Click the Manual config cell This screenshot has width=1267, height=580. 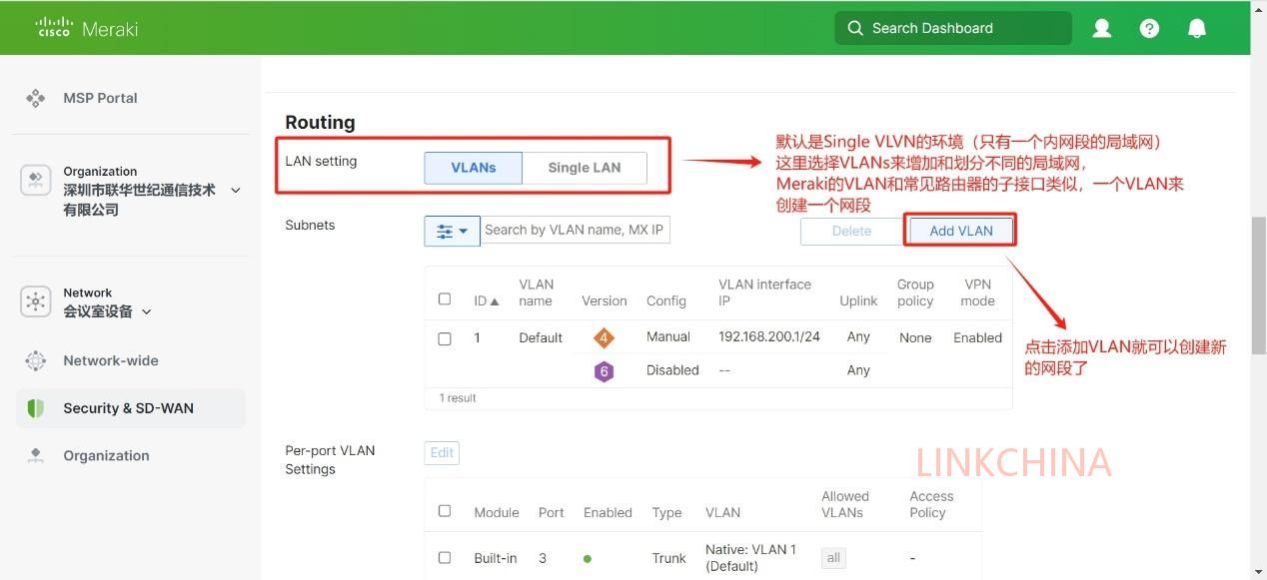[668, 336]
